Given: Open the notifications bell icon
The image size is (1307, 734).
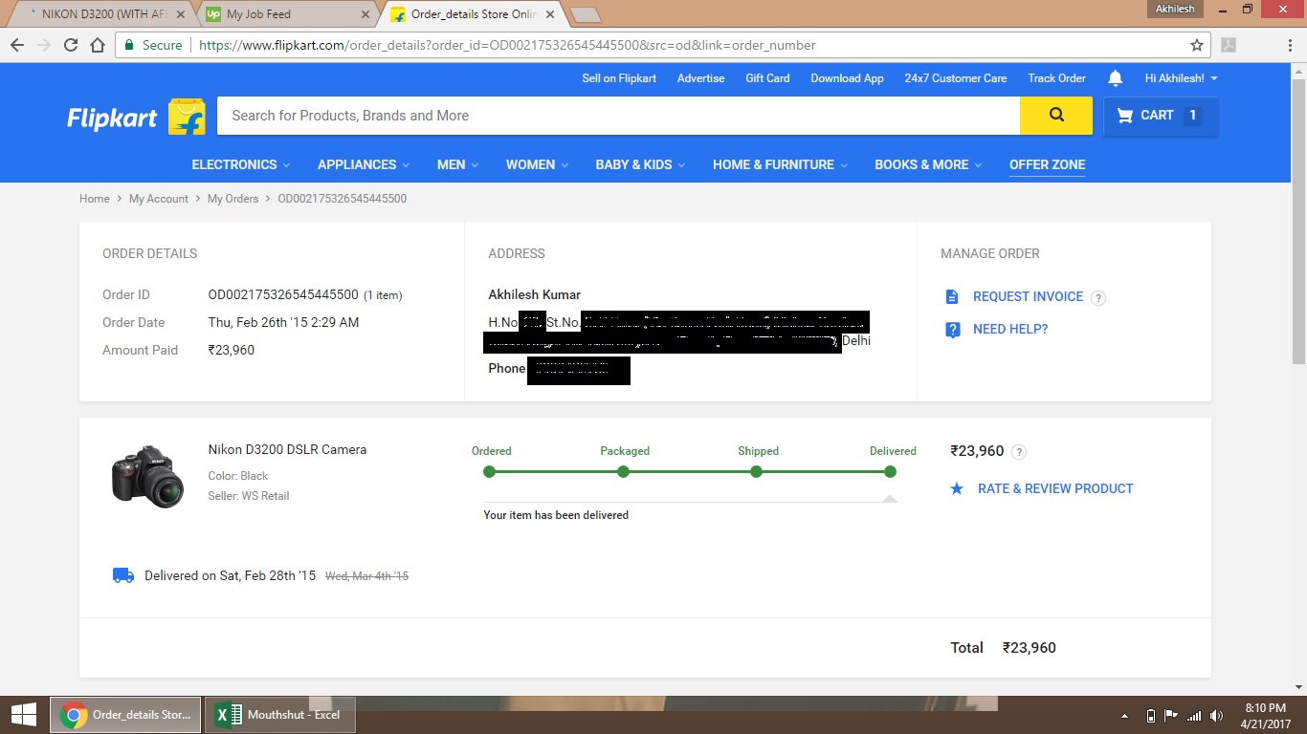Looking at the screenshot, I should click(x=1115, y=78).
